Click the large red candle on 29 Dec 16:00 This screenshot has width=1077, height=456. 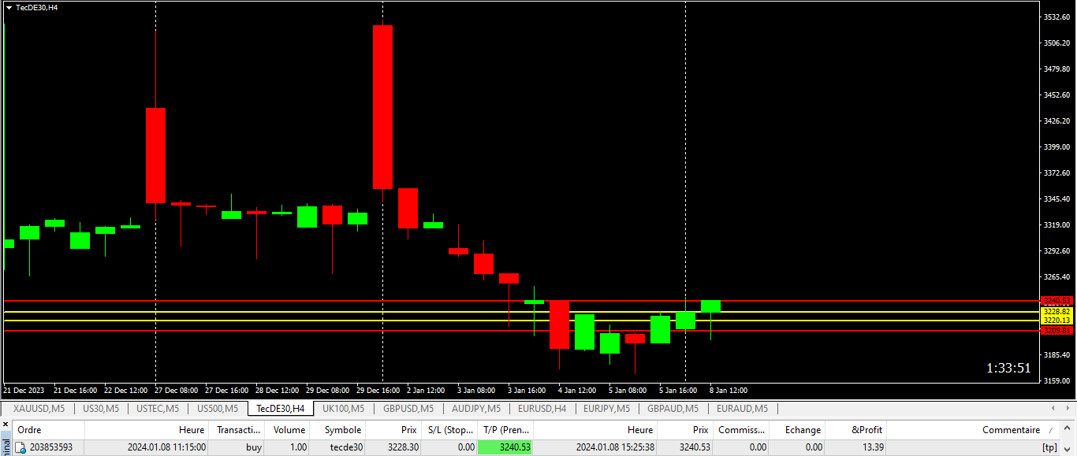pos(383,106)
